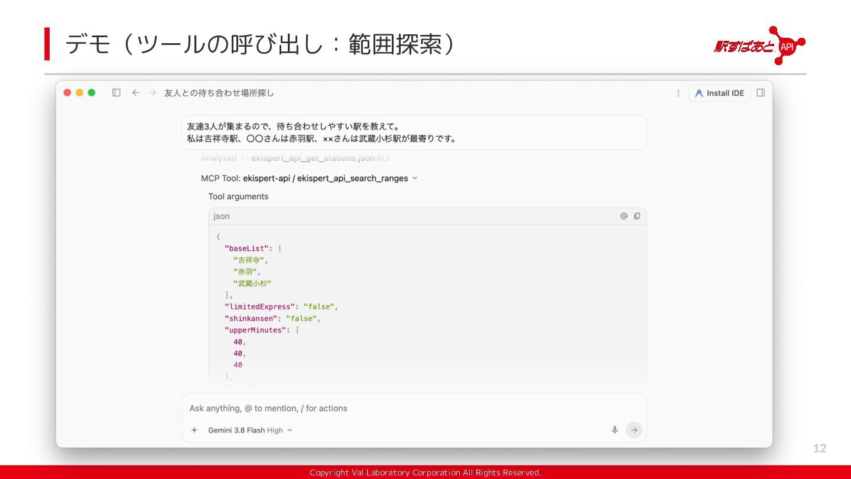Click the yellow minimize window button
The width and height of the screenshot is (851, 479).
coord(79,93)
